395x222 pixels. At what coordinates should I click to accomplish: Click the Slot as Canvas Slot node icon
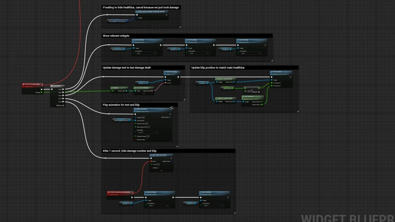[217, 79]
